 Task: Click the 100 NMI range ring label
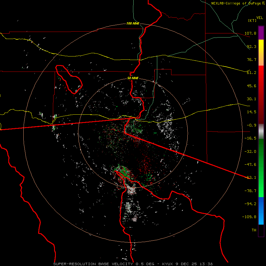click(133, 23)
